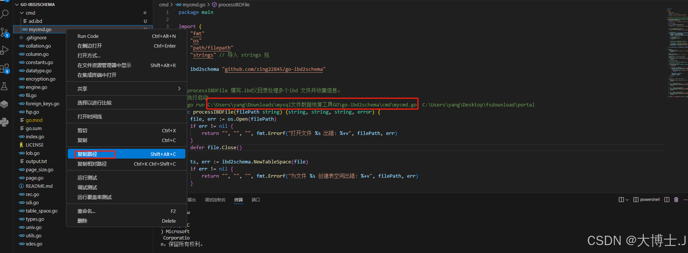This screenshot has height=253, width=688.
Task: Kill the terminal with the trash icon
Action: click(676, 199)
